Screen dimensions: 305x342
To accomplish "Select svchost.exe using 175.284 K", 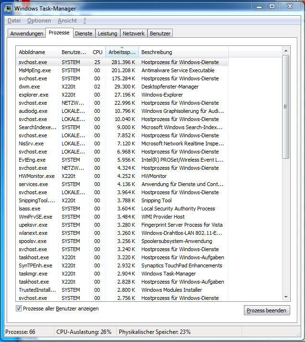I will [x=122, y=78].
